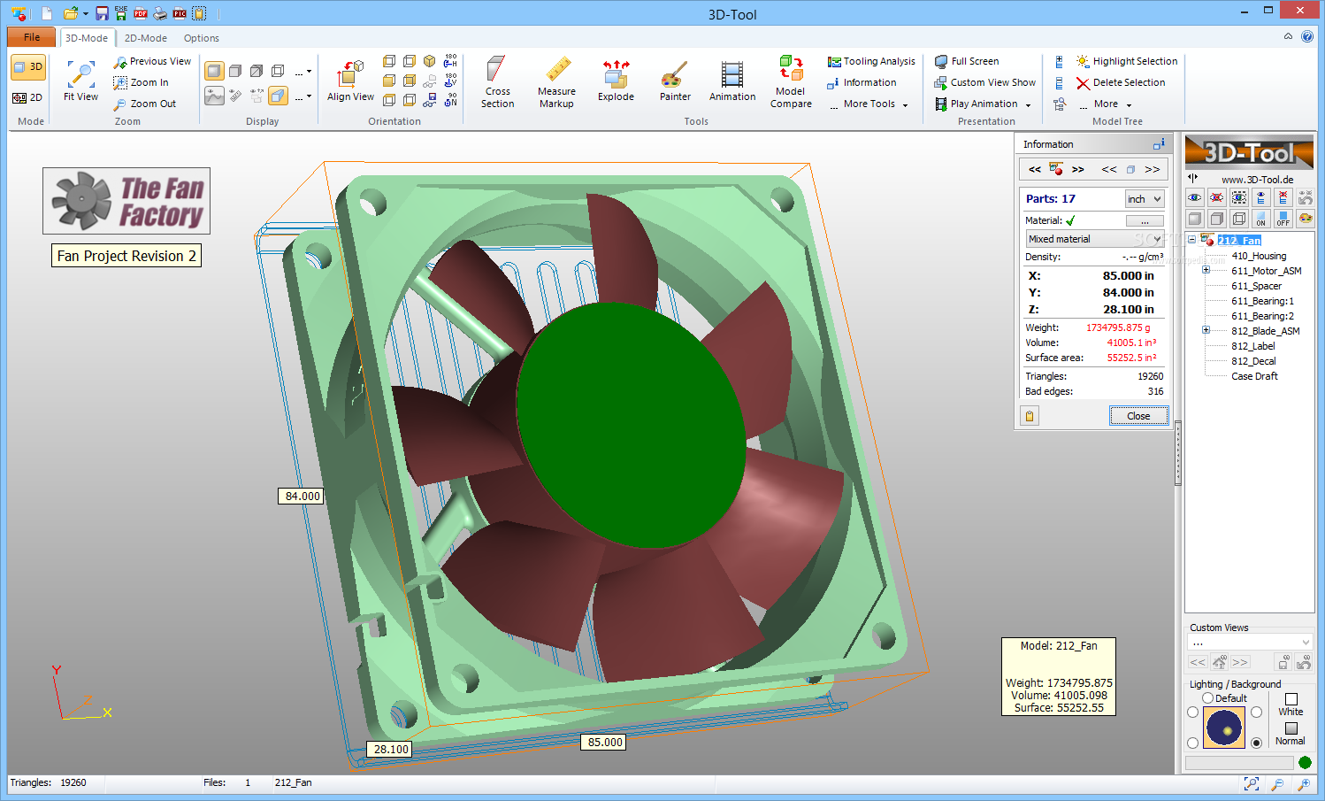Click the Information ribbon tool
Viewport: 1325px width, 801px height.
point(862,82)
